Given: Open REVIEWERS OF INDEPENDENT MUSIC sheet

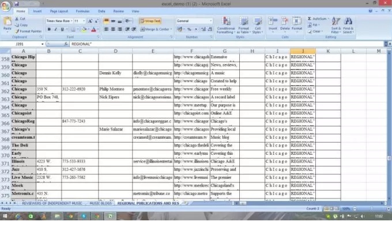Looking at the screenshot, I should (x=52, y=203).
